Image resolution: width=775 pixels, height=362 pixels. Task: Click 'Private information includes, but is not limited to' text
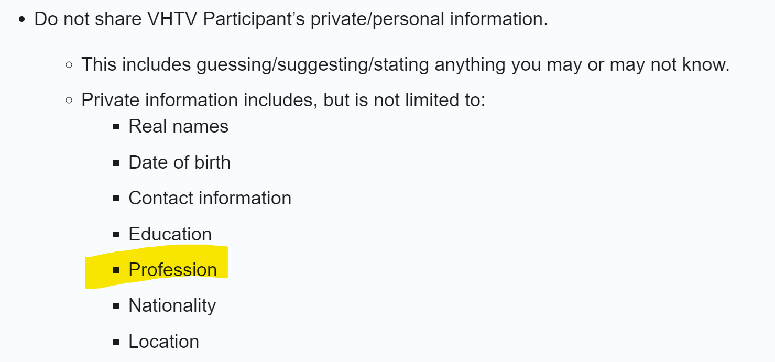[283, 100]
